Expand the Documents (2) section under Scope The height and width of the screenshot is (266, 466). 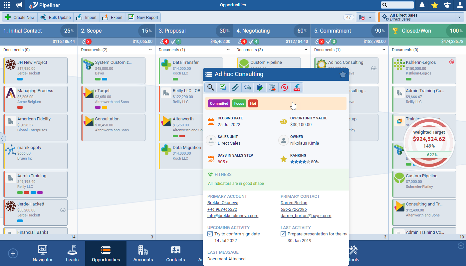click(x=150, y=50)
